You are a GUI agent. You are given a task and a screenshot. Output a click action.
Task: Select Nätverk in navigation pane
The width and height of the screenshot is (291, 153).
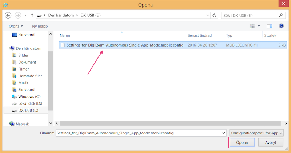22,124
